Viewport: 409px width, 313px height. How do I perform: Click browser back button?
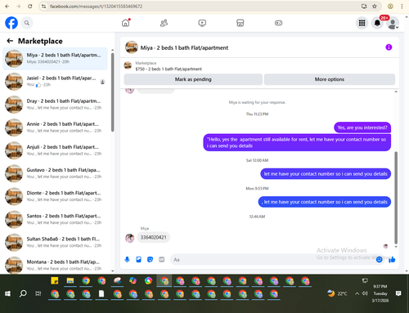point(7,7)
